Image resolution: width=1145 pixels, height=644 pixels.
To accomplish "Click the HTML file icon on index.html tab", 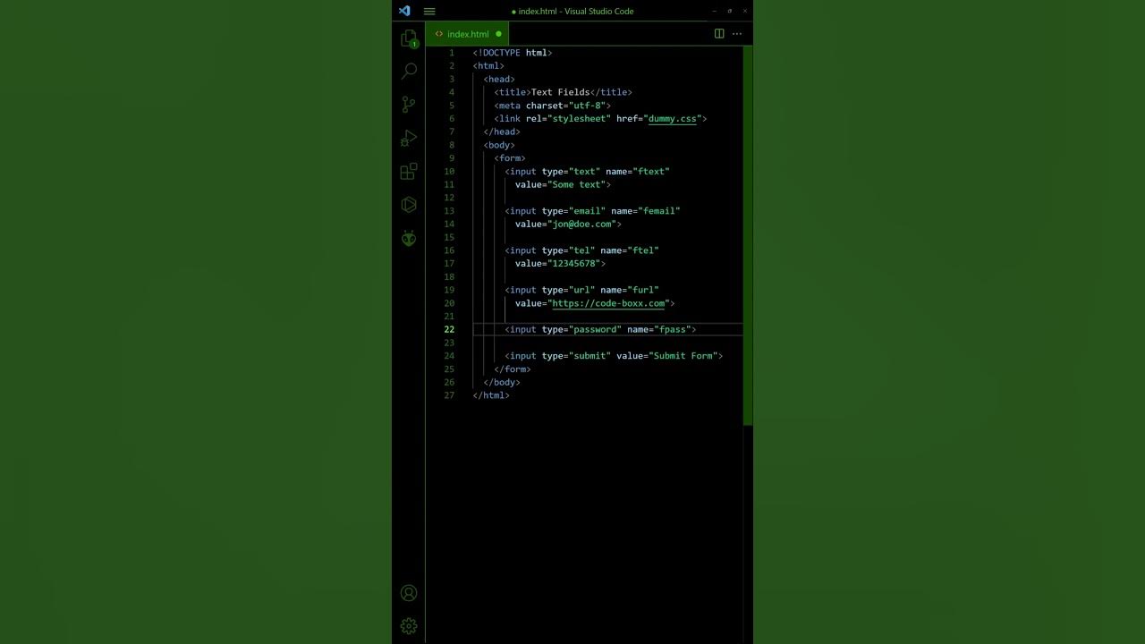I will [x=439, y=34].
